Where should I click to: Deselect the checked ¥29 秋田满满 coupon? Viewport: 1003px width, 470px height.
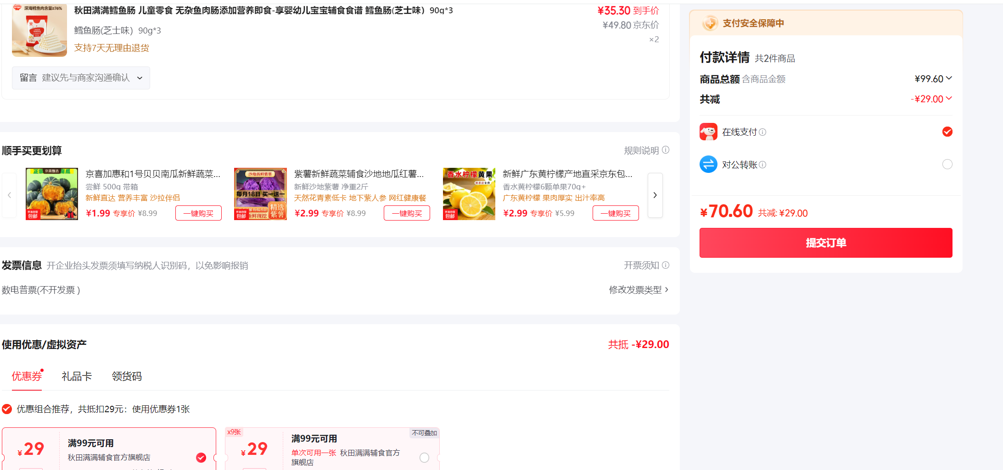click(201, 458)
